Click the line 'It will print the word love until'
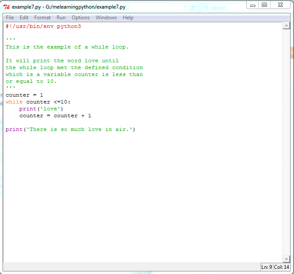 [62, 61]
